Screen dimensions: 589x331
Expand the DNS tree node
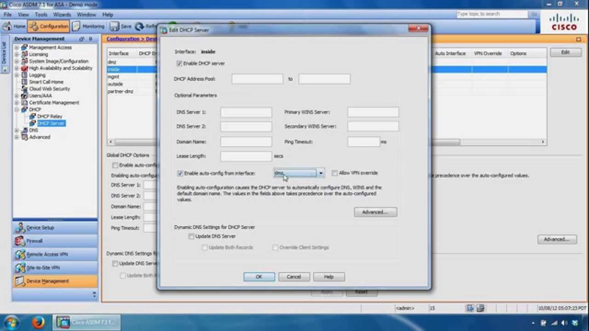17,130
